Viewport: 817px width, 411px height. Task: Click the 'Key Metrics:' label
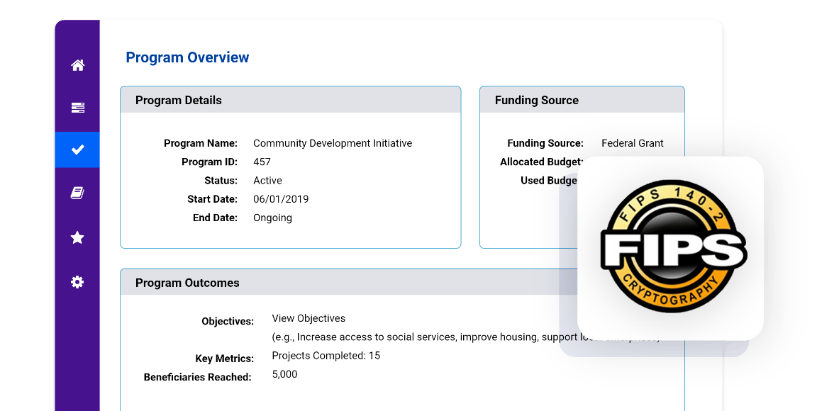click(225, 359)
